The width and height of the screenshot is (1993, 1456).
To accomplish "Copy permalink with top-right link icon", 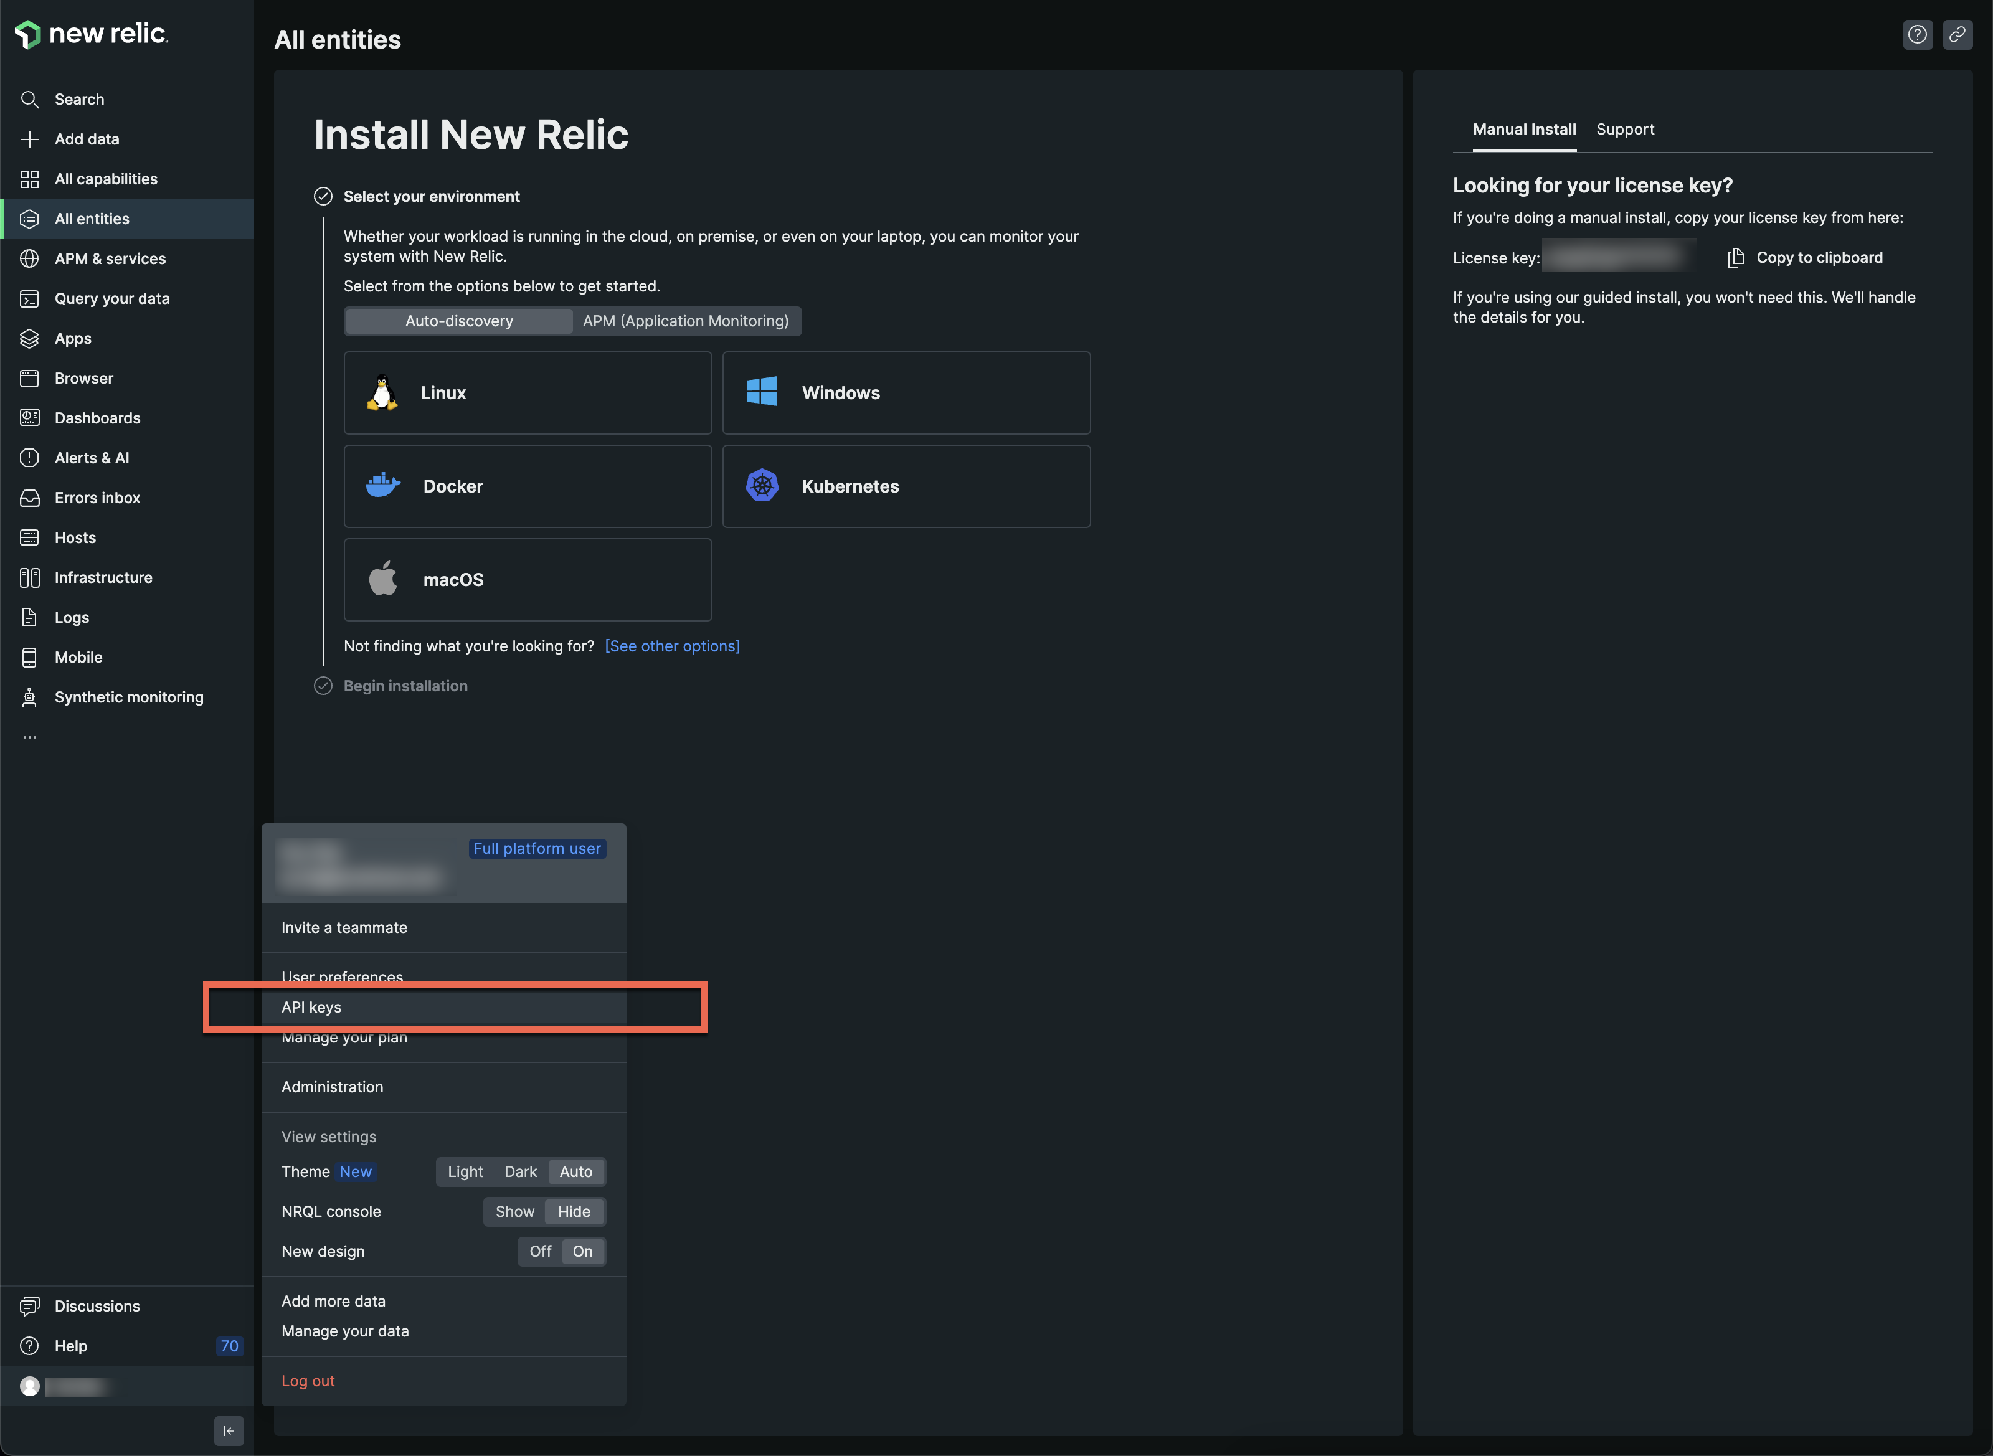I will click(x=1957, y=34).
